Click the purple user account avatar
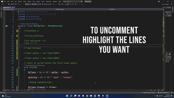This screenshot has width=174, height=98. click(159, 1)
